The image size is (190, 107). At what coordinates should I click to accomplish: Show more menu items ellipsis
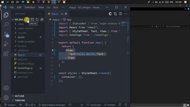pos(63,7)
